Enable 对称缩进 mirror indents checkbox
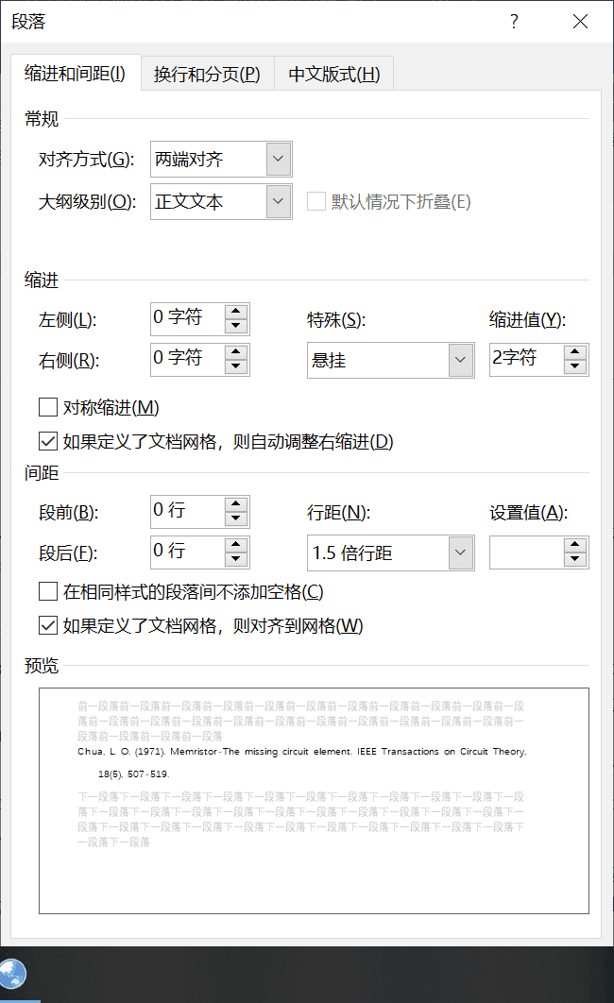614x1003 pixels. click(48, 407)
